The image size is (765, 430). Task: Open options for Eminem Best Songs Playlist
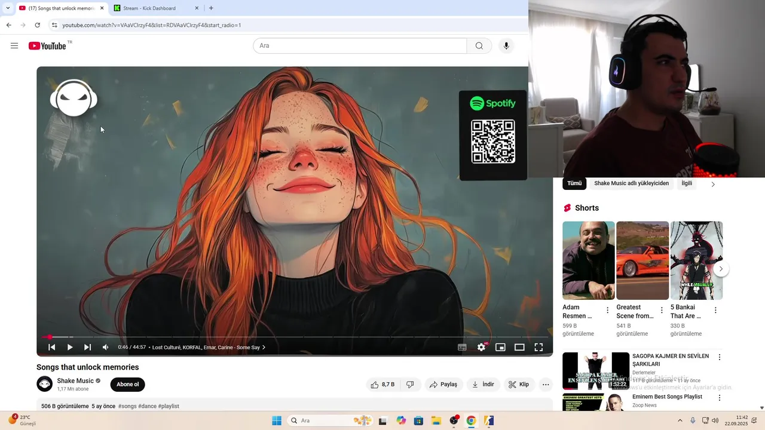720,398
